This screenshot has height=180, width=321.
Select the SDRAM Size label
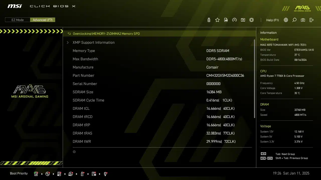click(x=83, y=92)
